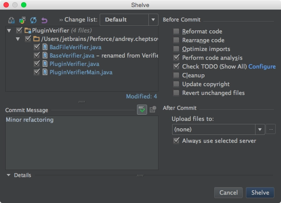Open the Upload files to dropdown
This screenshot has height=203, width=281.
coord(219,129)
